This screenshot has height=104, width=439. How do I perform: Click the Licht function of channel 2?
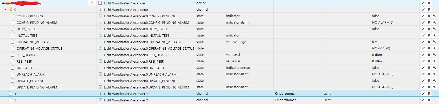(x=327, y=100)
